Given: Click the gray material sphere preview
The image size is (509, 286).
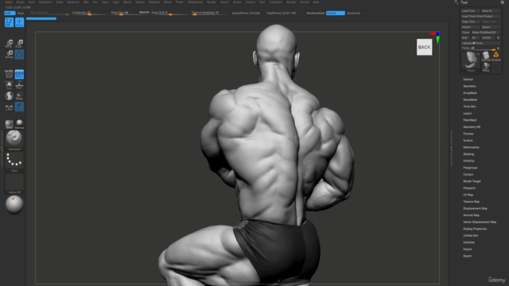Looking at the screenshot, I should [14, 205].
